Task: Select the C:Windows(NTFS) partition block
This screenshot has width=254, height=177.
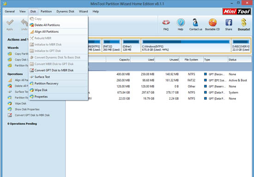Action: click(186, 46)
